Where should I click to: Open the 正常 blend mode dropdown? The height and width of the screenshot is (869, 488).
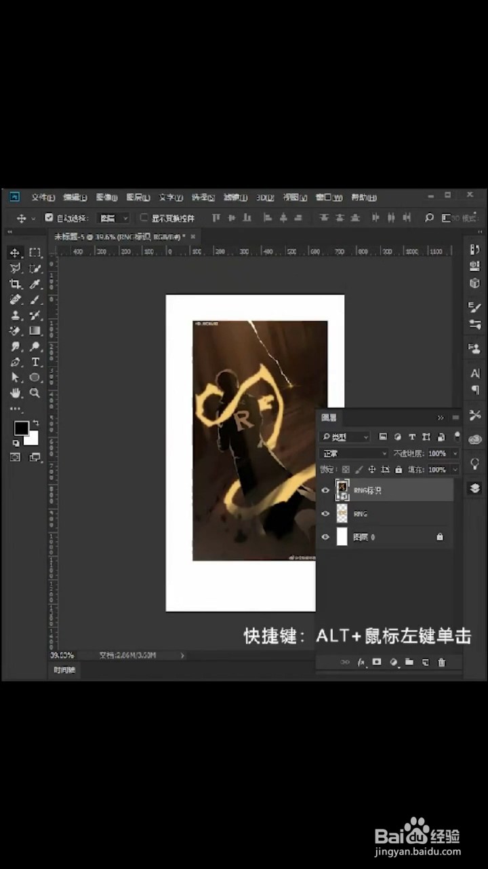[354, 454]
